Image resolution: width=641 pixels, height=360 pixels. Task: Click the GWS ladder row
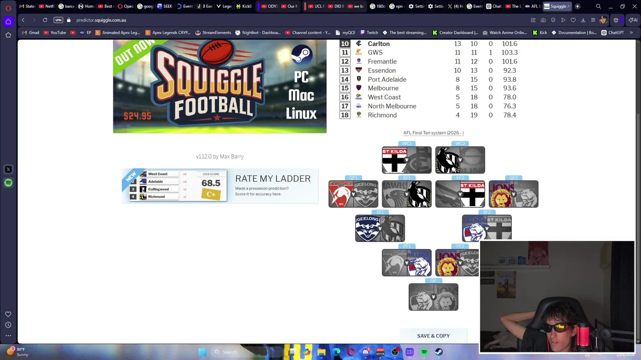coord(429,52)
